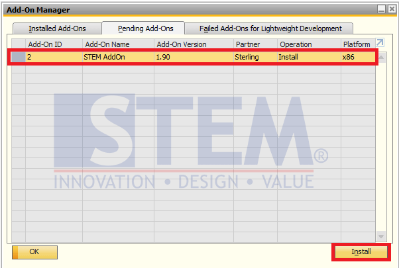The width and height of the screenshot is (399, 268).
Task: Minimize the Add-On Manager window
Action: coord(381,9)
